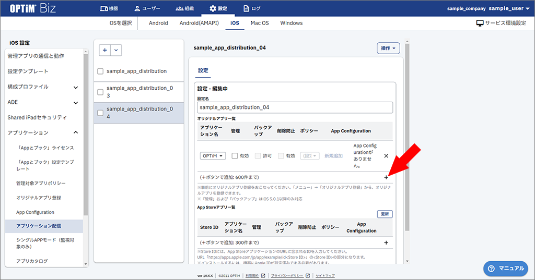The width and height of the screenshot is (535, 280).
Task: Open the マニュアル manual button
Action: (x=506, y=269)
